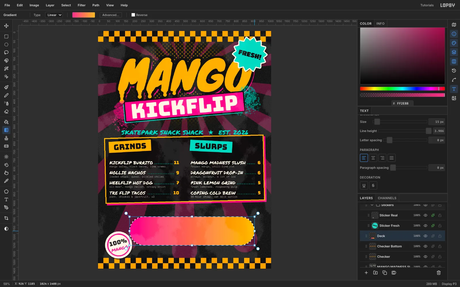Open the Navigator map panel icon

click(454, 25)
